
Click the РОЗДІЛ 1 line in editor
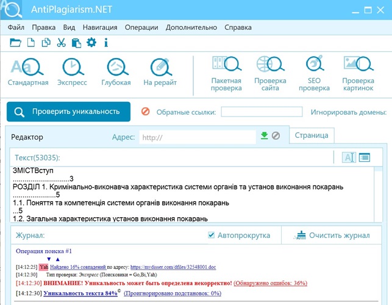(x=178, y=187)
